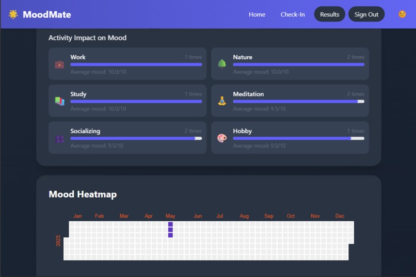This screenshot has width=416, height=277.
Task: Click the Oct month label
Action: [291, 216]
